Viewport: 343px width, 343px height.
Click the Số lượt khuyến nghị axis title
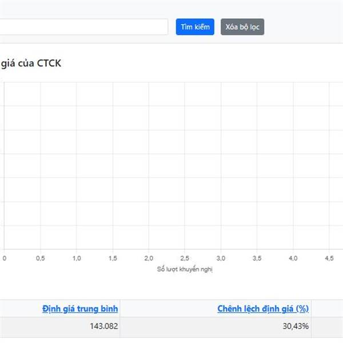click(185, 269)
